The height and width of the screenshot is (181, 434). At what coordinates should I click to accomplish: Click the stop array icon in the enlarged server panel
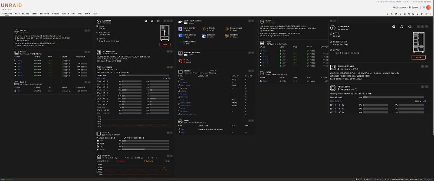(x=394, y=27)
